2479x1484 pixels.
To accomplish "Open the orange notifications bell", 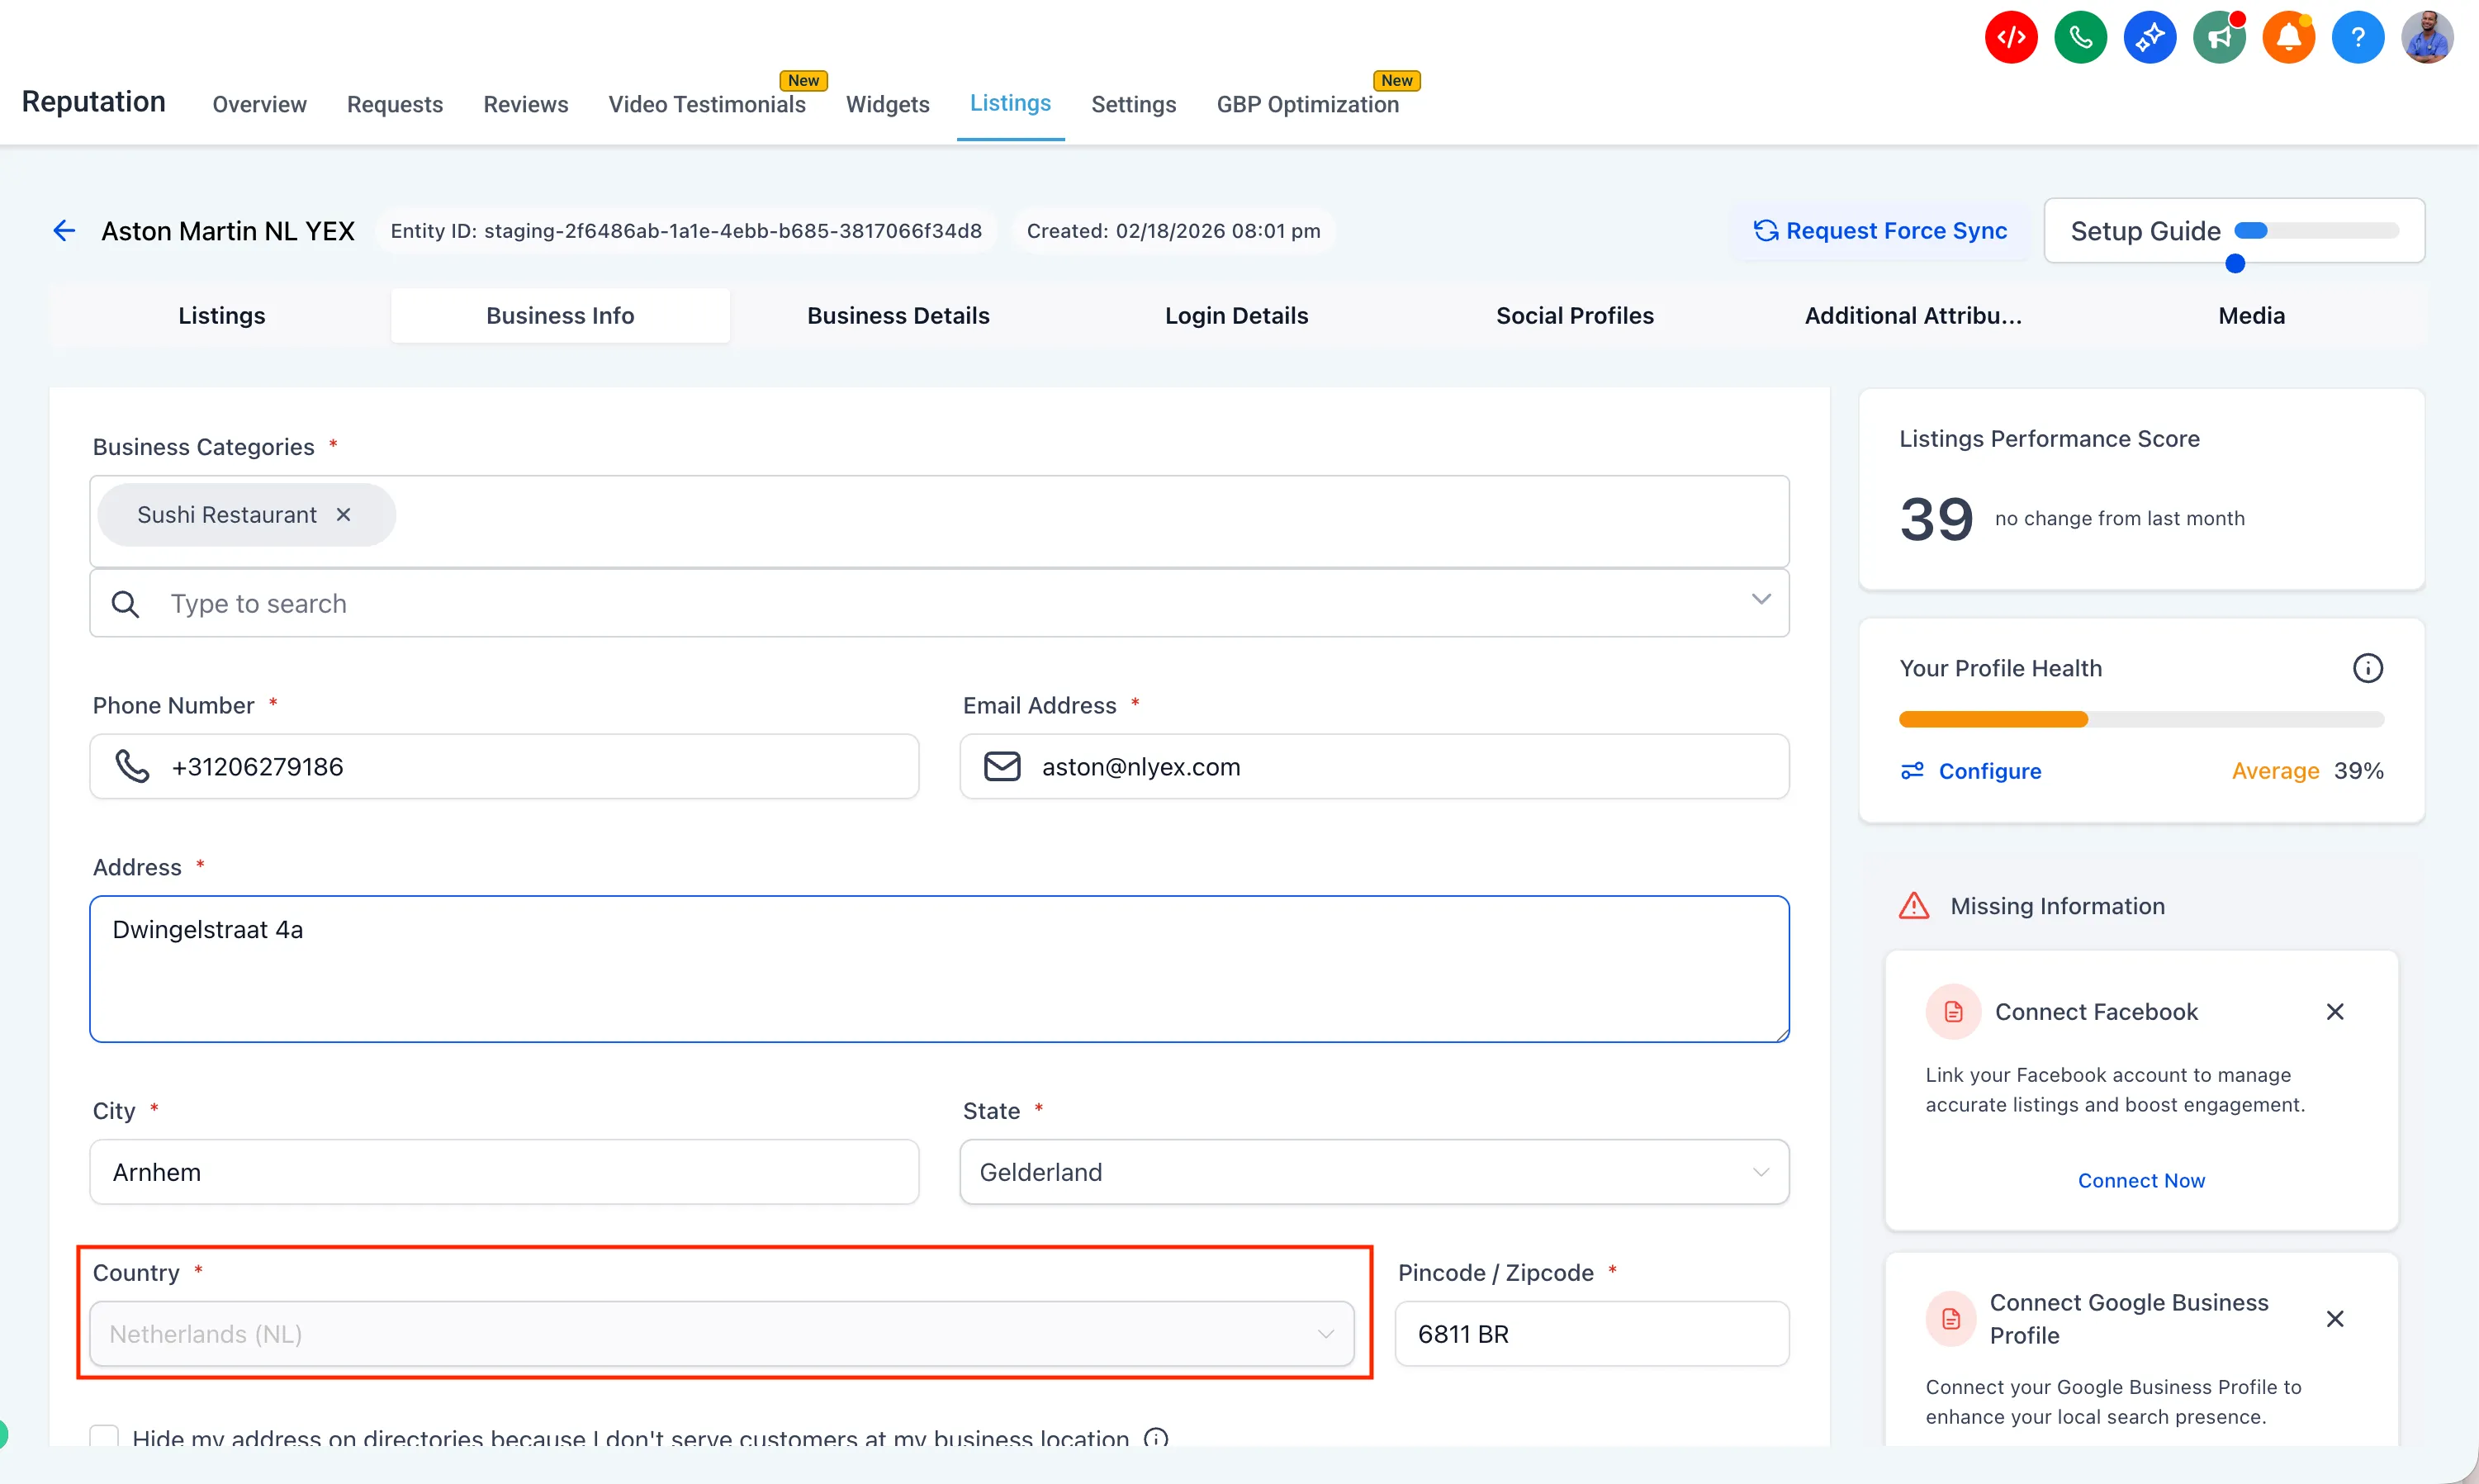I will (x=2288, y=38).
